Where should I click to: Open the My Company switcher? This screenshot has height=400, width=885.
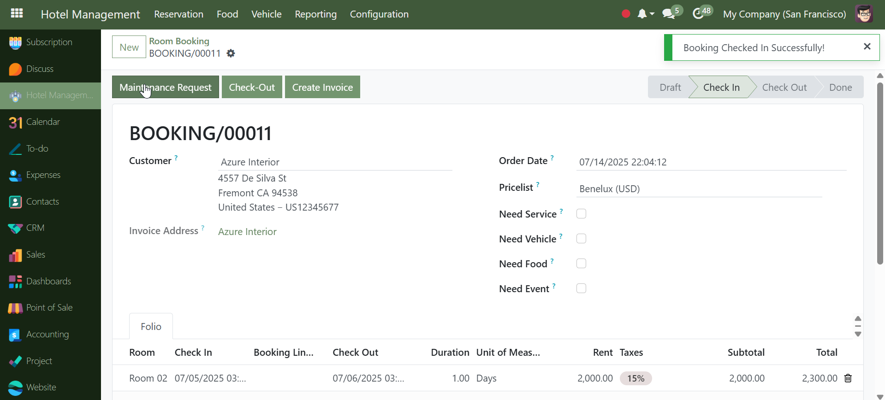(784, 14)
